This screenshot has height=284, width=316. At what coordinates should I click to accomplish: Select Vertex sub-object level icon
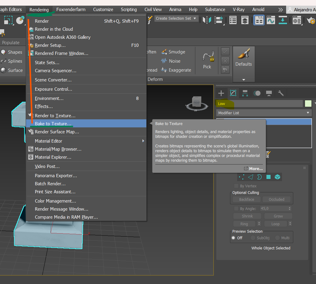(x=242, y=177)
